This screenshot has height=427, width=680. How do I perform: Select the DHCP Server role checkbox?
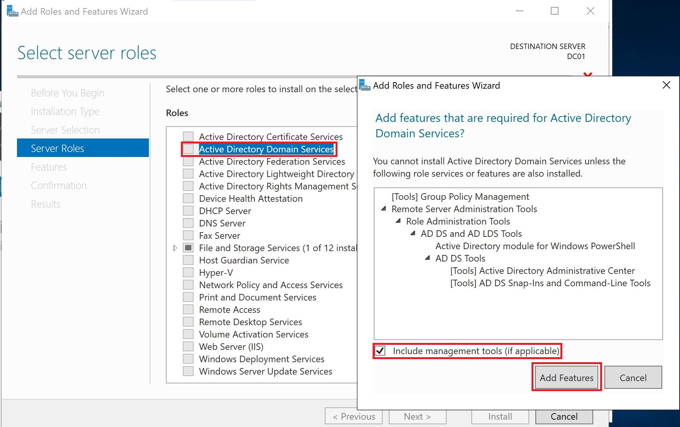[188, 211]
